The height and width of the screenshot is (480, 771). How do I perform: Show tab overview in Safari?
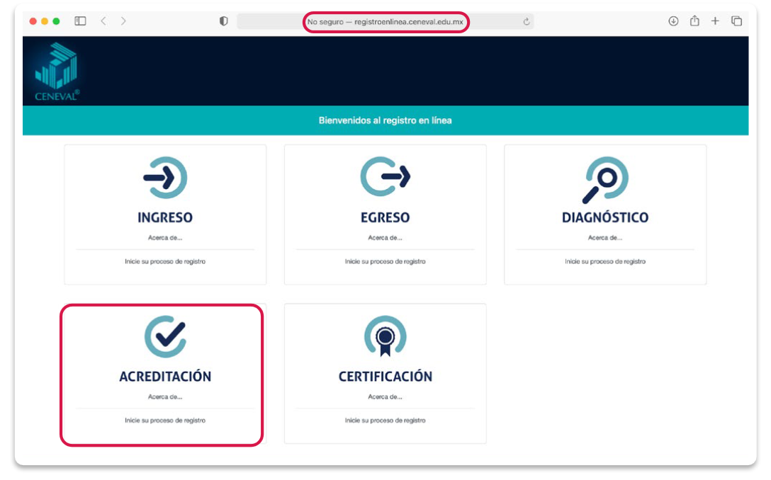click(736, 21)
